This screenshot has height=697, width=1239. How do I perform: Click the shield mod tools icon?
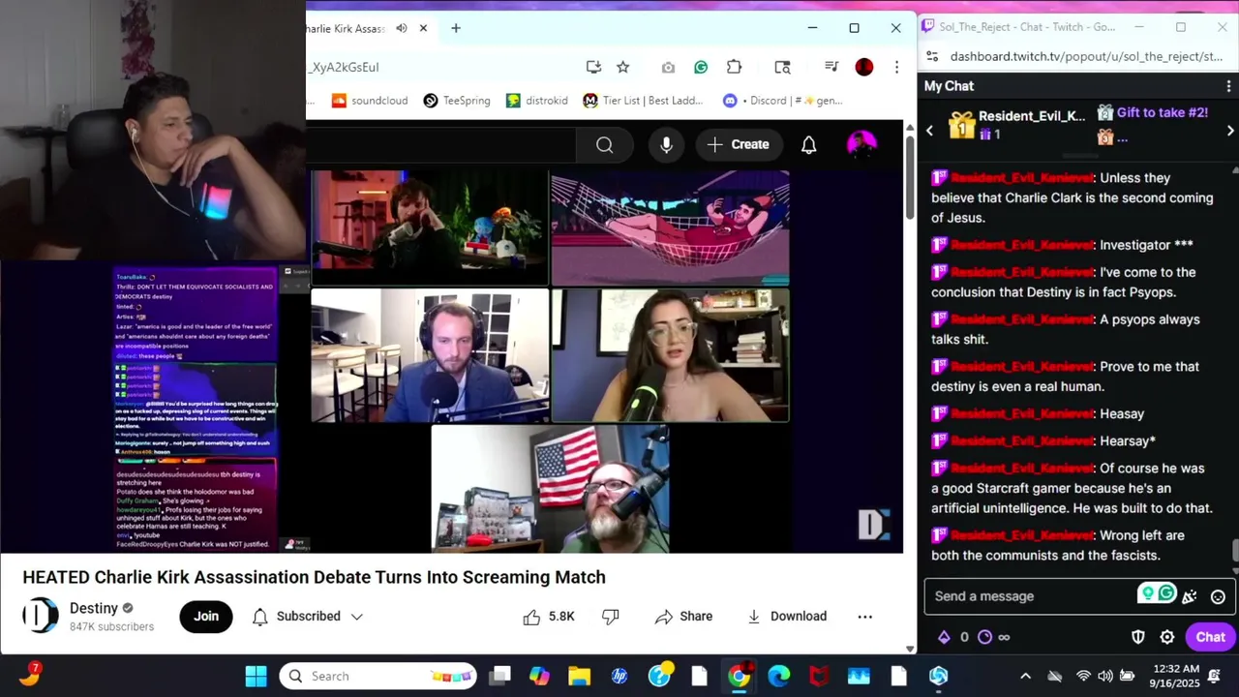click(1139, 637)
